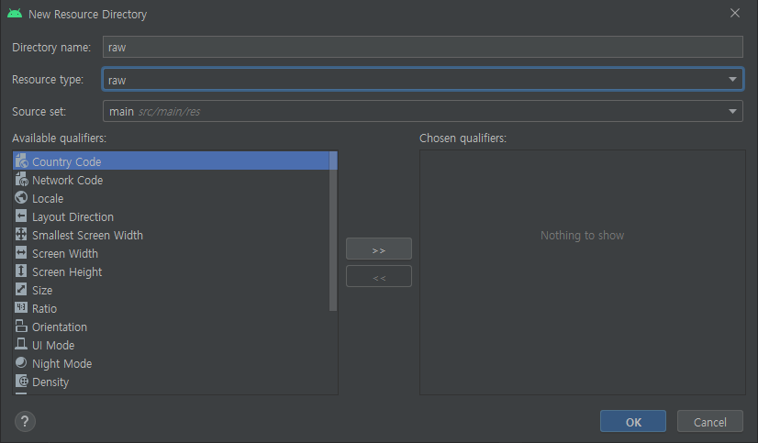Select Network Code qualifier
The image size is (758, 443).
tap(171, 179)
